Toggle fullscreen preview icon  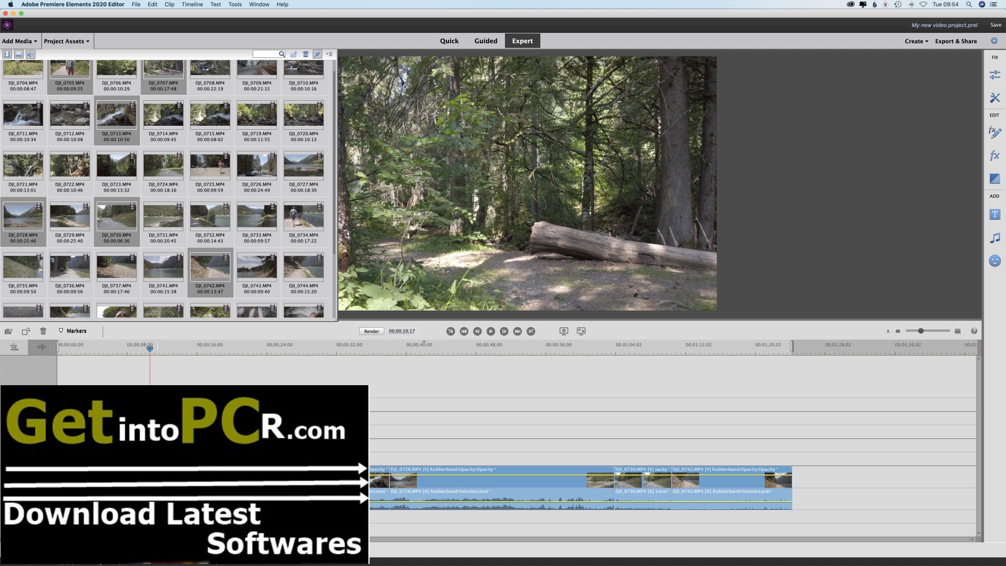(x=581, y=331)
